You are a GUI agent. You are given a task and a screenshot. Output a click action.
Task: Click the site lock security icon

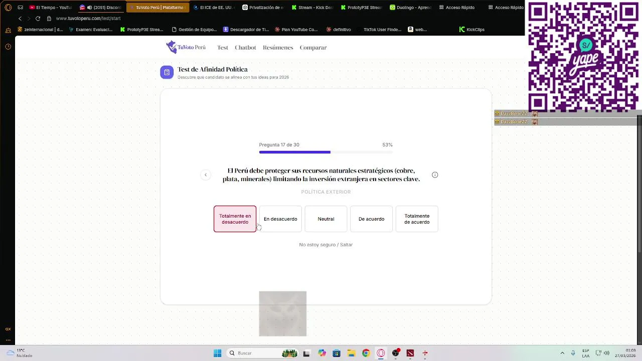(49, 19)
